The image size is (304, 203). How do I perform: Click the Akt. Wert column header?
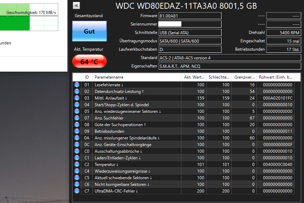pos(194,77)
